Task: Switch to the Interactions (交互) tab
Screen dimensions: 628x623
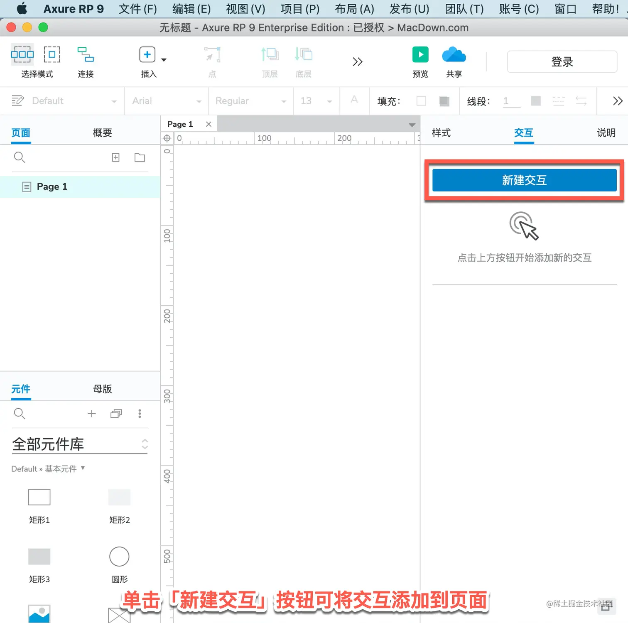Action: [x=524, y=133]
